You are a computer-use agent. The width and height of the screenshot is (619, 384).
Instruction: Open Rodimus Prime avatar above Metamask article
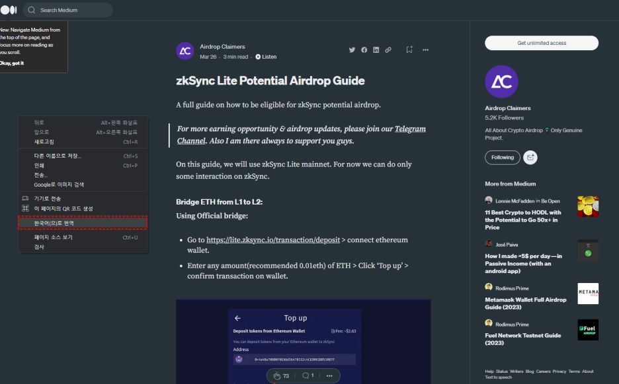[489, 287]
